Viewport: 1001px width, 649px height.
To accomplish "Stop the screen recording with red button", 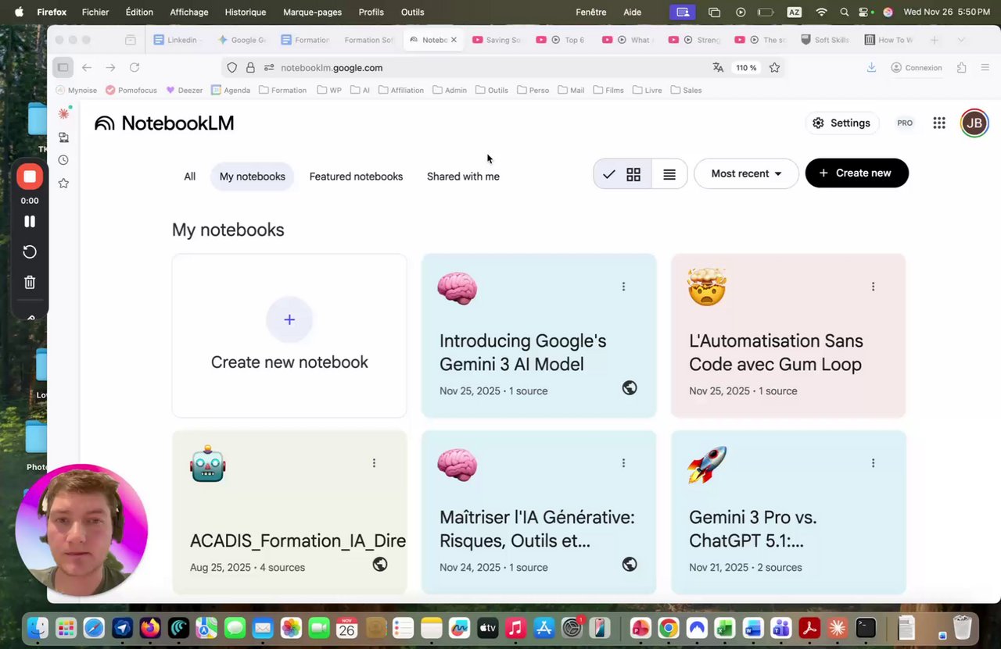I will [x=30, y=177].
